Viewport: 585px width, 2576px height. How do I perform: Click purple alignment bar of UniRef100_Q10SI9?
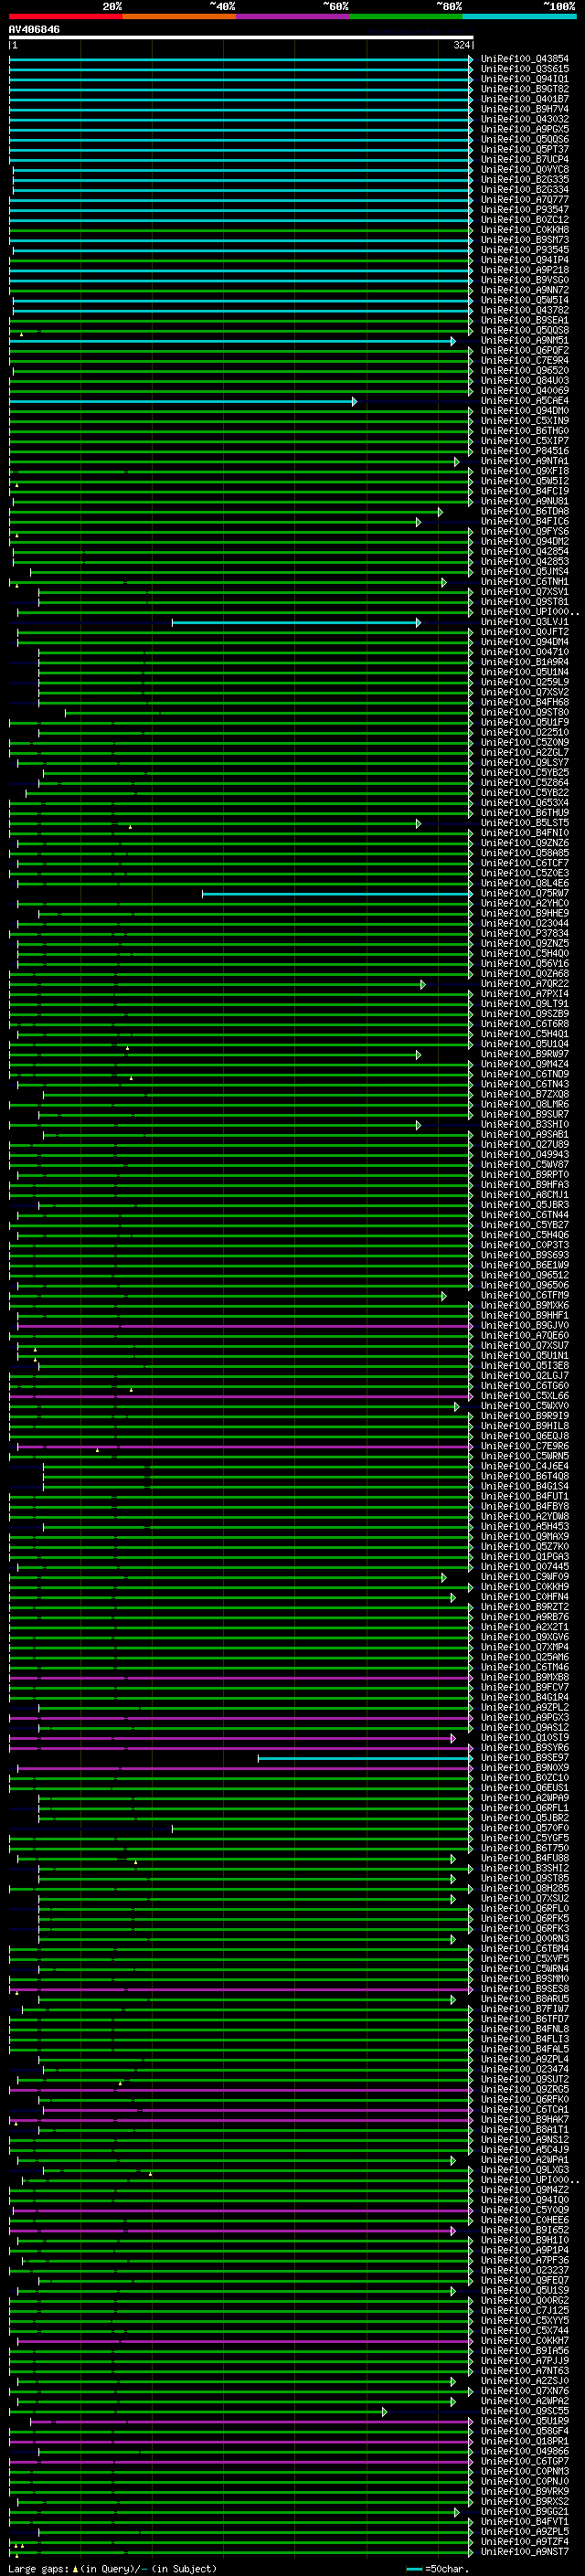point(232,1739)
